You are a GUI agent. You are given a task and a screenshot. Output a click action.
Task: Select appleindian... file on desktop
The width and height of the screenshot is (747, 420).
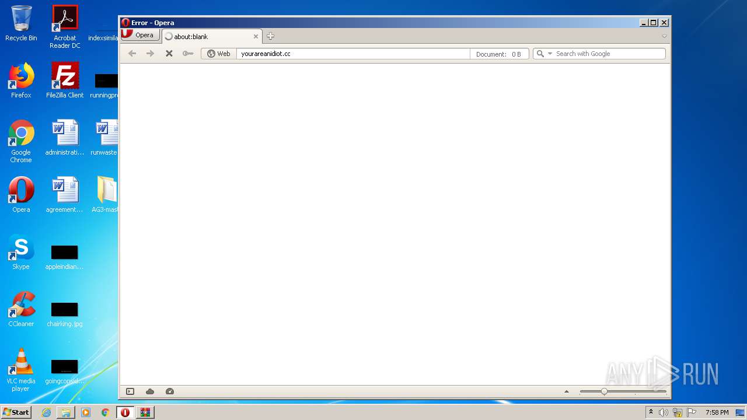(x=65, y=257)
